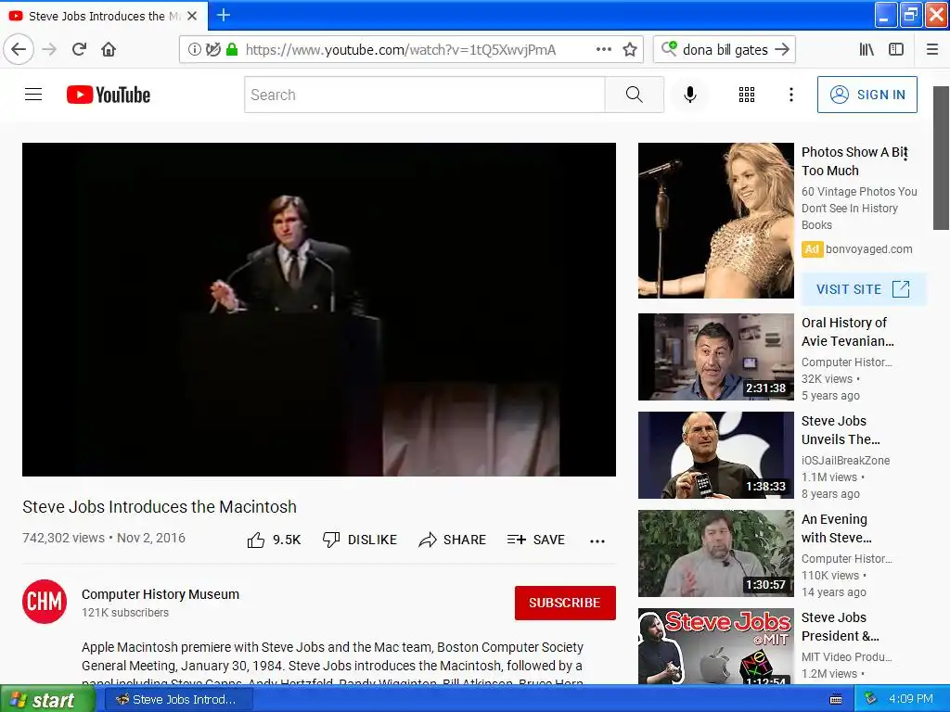Open a new browser tab
The width and height of the screenshot is (950, 712).
(224, 15)
